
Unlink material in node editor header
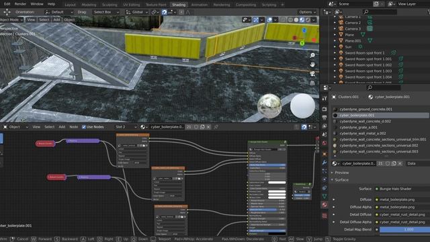[208, 127]
